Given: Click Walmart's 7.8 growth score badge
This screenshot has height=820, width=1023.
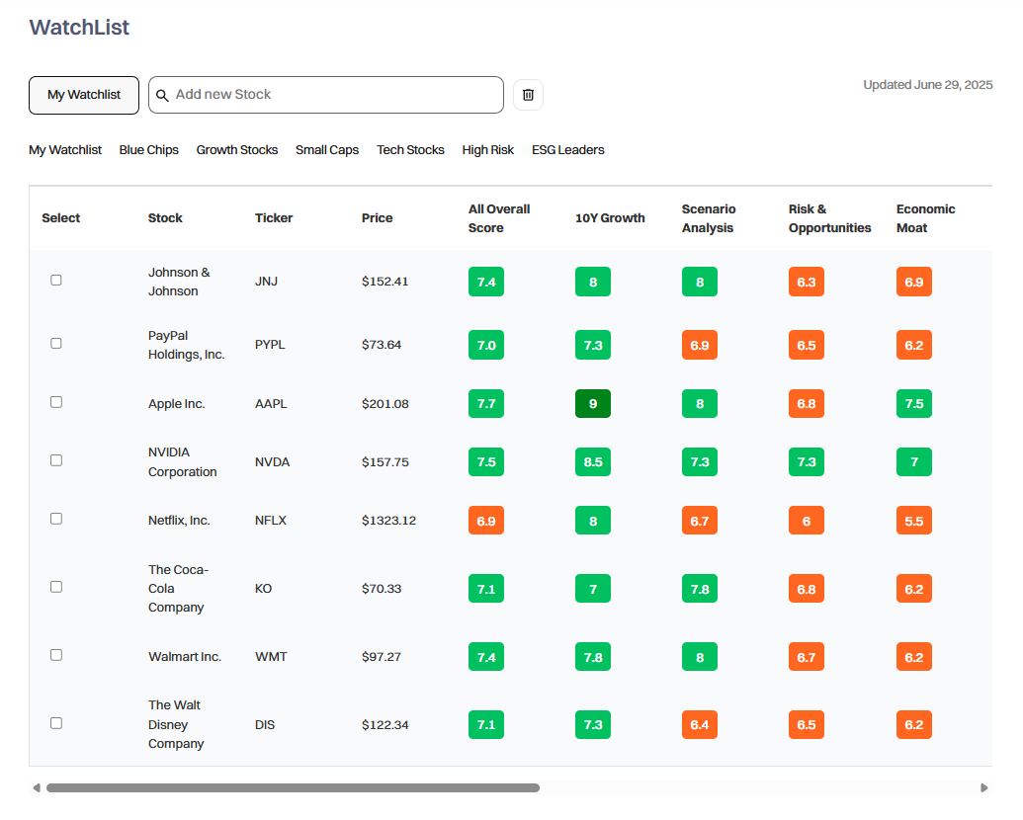Looking at the screenshot, I should [x=592, y=657].
